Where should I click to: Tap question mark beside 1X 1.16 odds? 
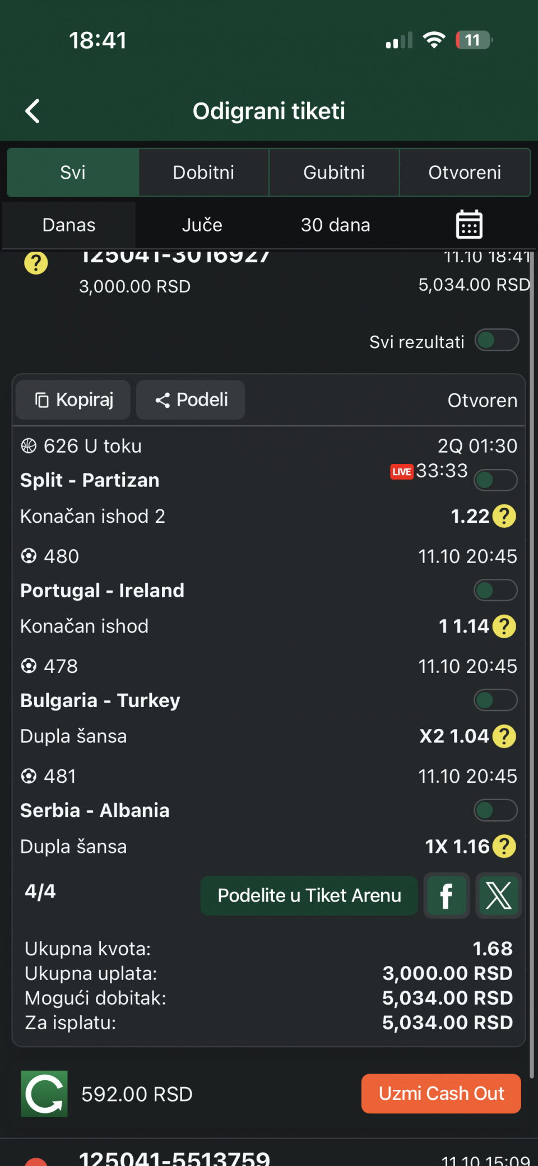click(504, 846)
